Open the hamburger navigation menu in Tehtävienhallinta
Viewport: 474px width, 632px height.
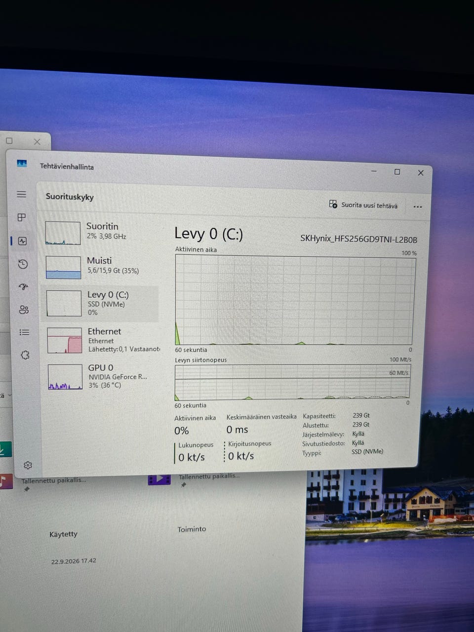pyautogui.click(x=21, y=194)
